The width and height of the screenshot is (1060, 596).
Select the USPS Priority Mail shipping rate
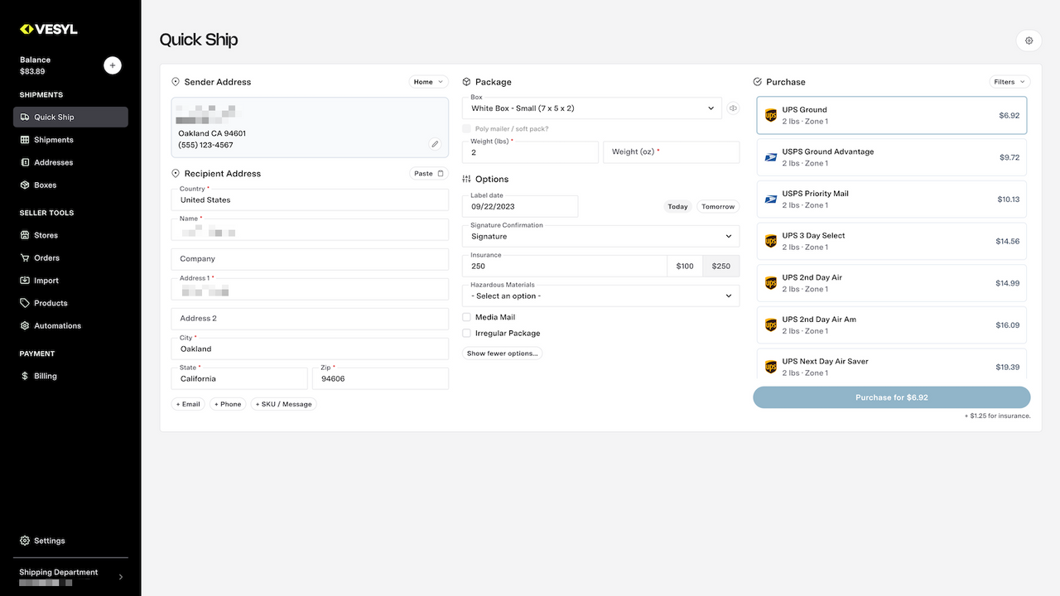pyautogui.click(x=891, y=199)
